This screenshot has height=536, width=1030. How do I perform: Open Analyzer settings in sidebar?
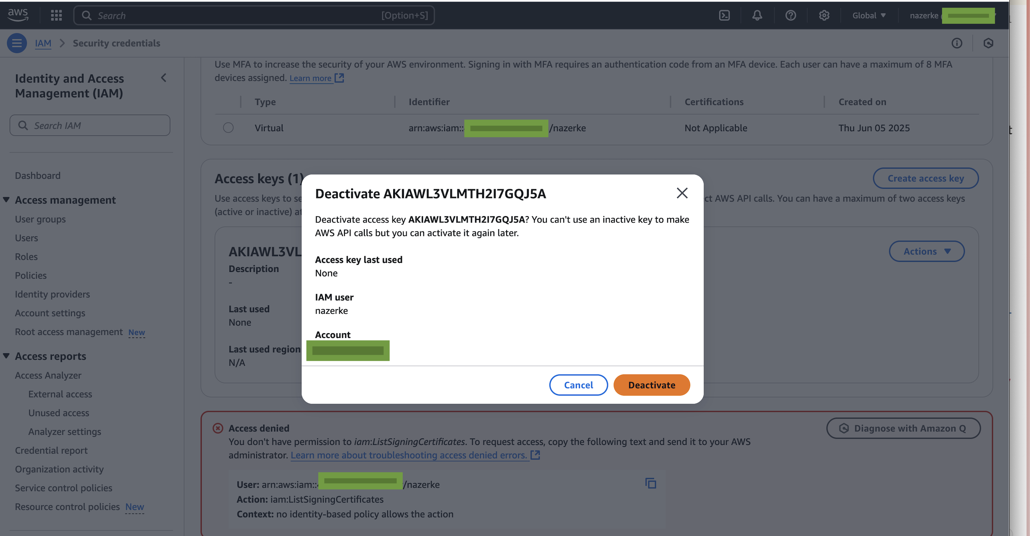coord(65,431)
